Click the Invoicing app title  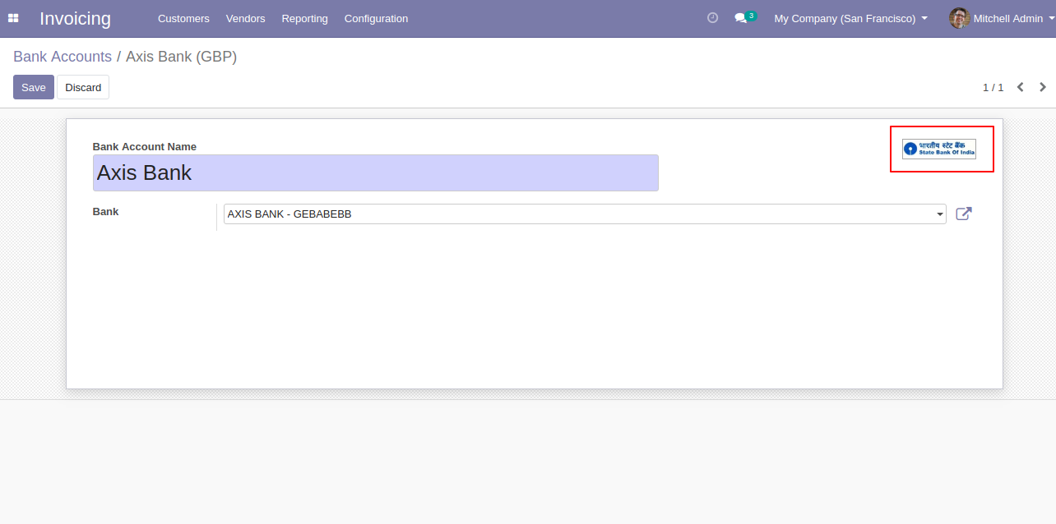coord(75,18)
